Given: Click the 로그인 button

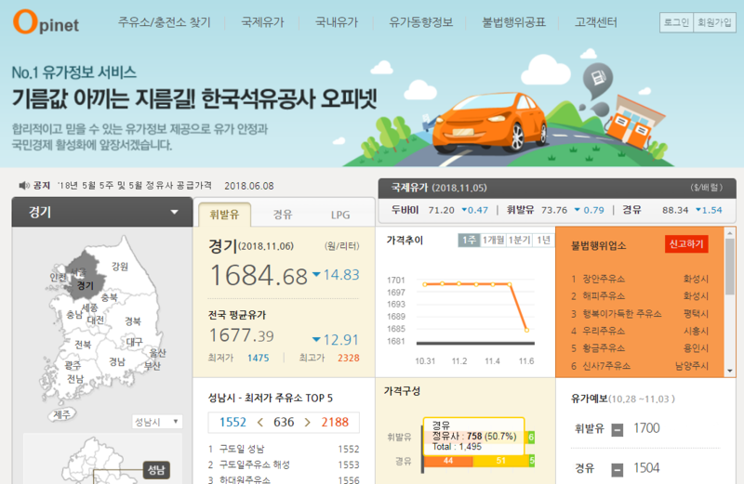Looking at the screenshot, I should [x=677, y=22].
